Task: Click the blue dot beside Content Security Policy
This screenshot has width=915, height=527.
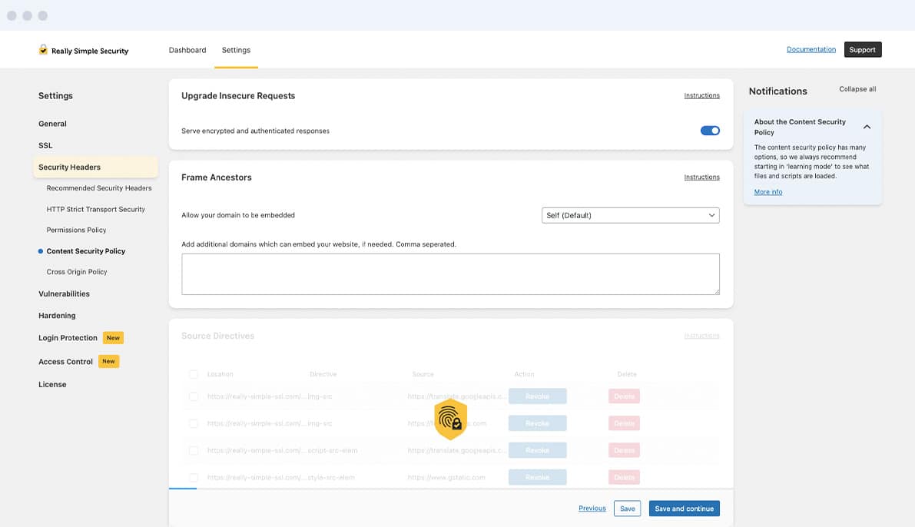Action: point(40,251)
